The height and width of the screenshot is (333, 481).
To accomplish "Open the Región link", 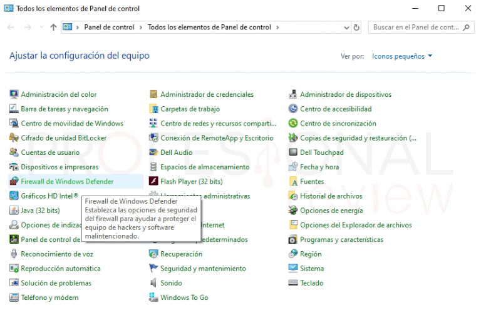I will tap(311, 254).
